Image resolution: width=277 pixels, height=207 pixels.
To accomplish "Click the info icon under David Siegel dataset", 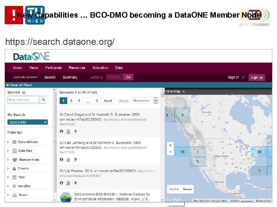I will pos(62,131).
